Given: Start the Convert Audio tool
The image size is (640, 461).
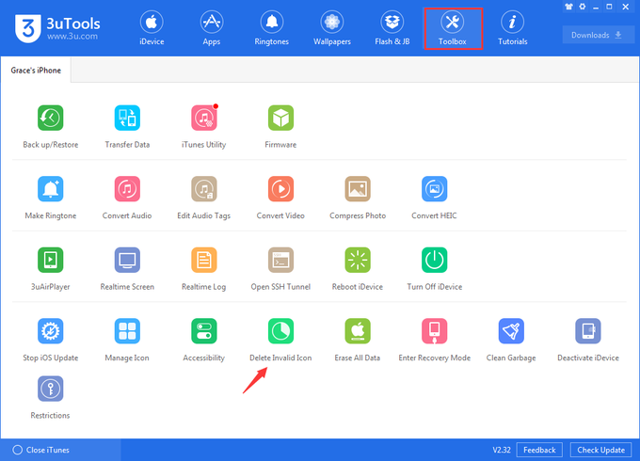Looking at the screenshot, I should 127,188.
